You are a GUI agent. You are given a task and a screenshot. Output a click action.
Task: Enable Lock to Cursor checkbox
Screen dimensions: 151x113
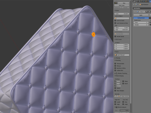115,20
